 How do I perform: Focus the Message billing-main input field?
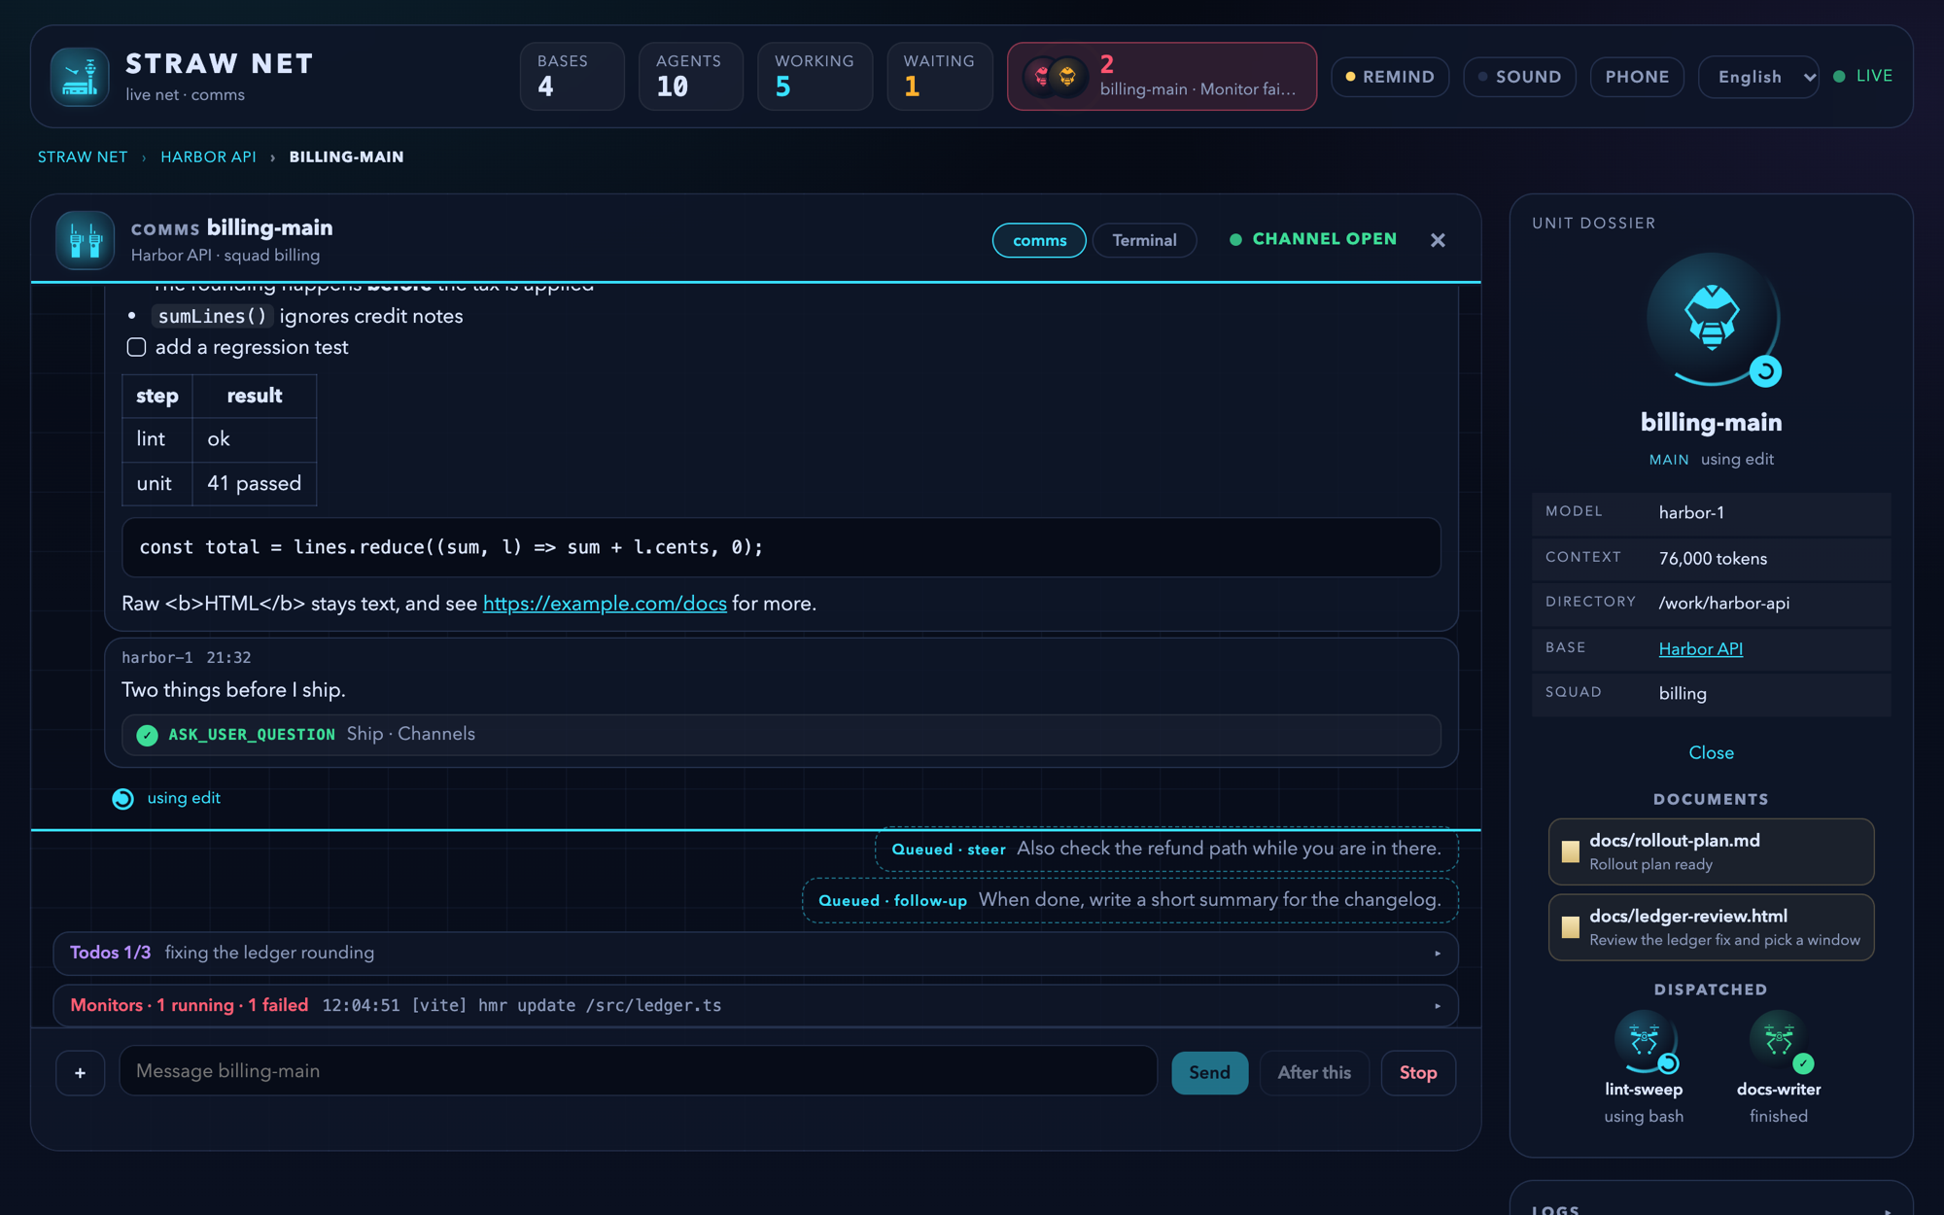638,1071
